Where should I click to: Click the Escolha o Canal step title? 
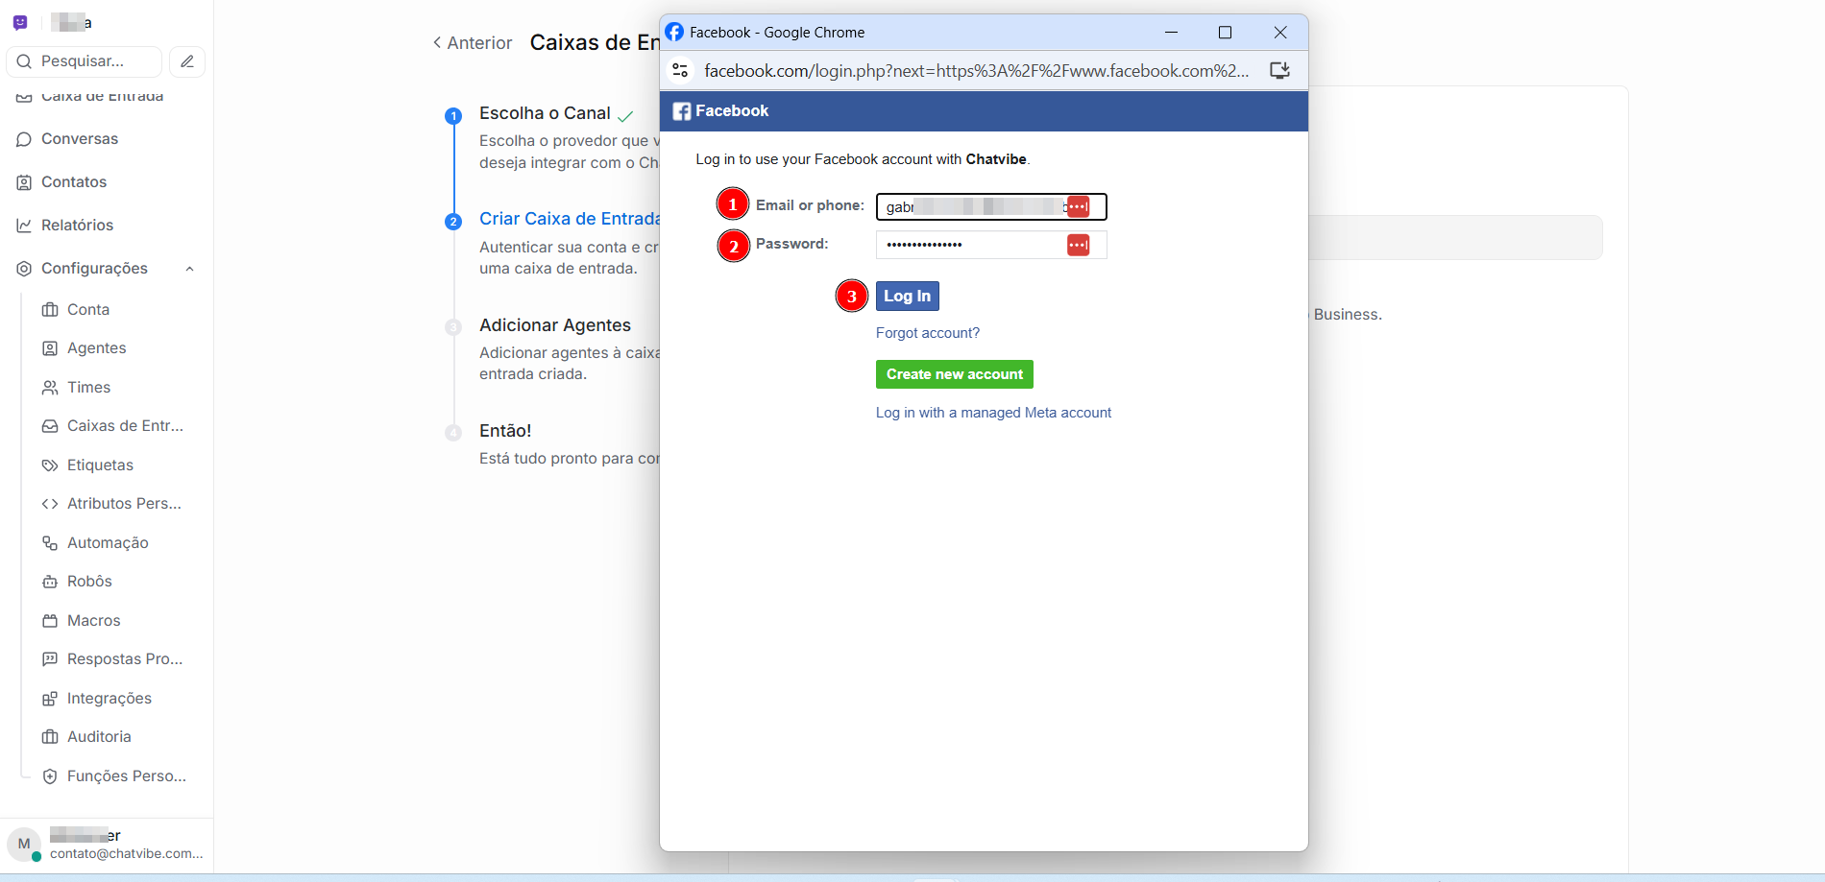click(x=545, y=113)
